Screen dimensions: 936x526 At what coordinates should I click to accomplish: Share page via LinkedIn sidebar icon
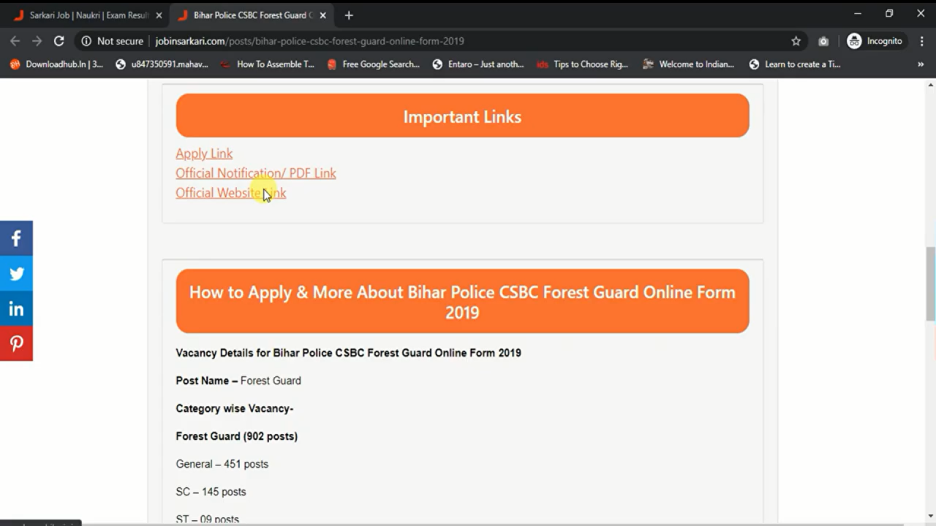[16, 308]
